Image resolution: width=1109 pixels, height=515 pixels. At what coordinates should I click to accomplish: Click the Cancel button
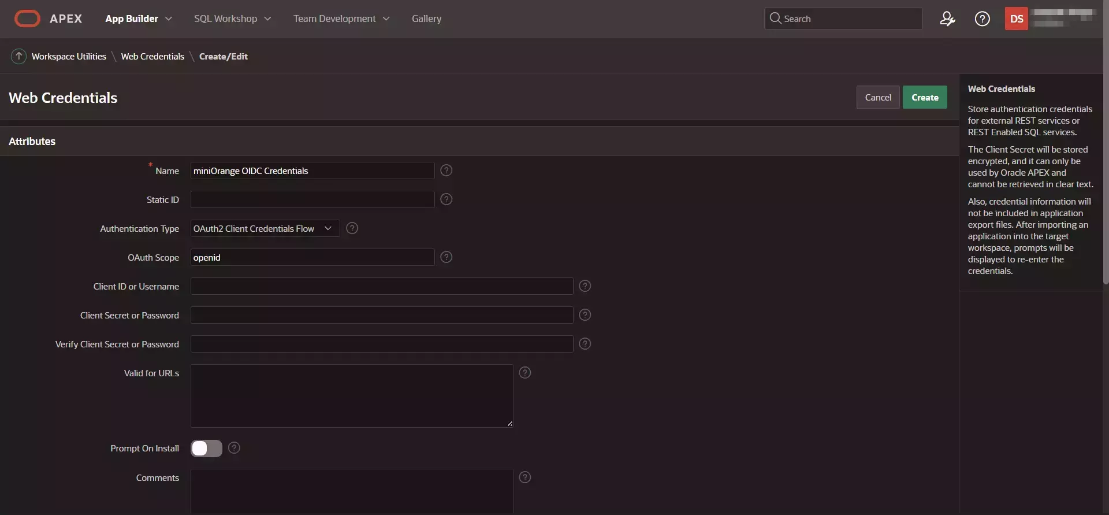point(878,97)
